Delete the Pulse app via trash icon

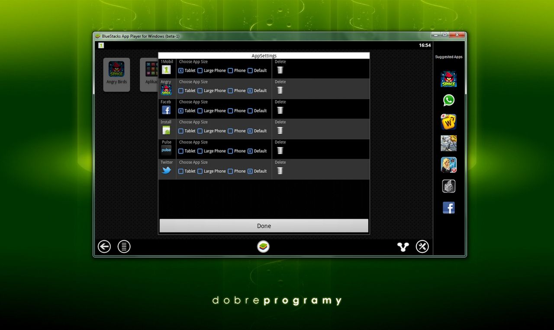[x=280, y=151]
